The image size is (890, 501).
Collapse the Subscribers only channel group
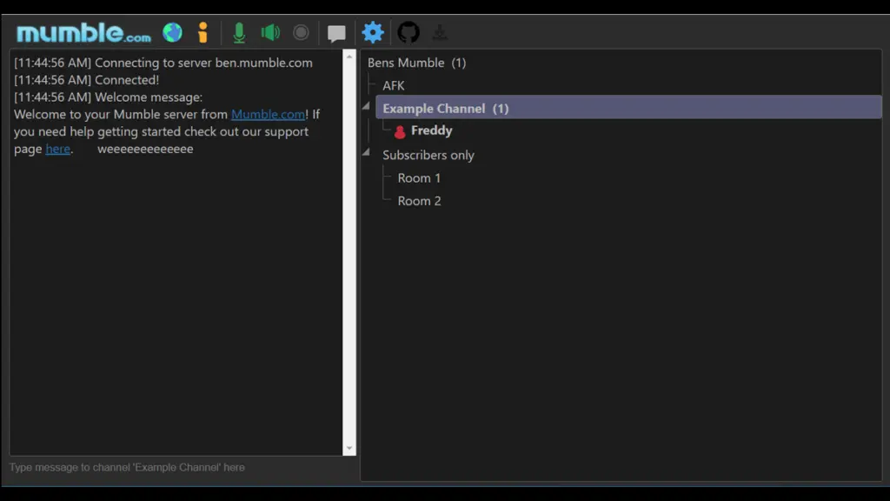(366, 152)
